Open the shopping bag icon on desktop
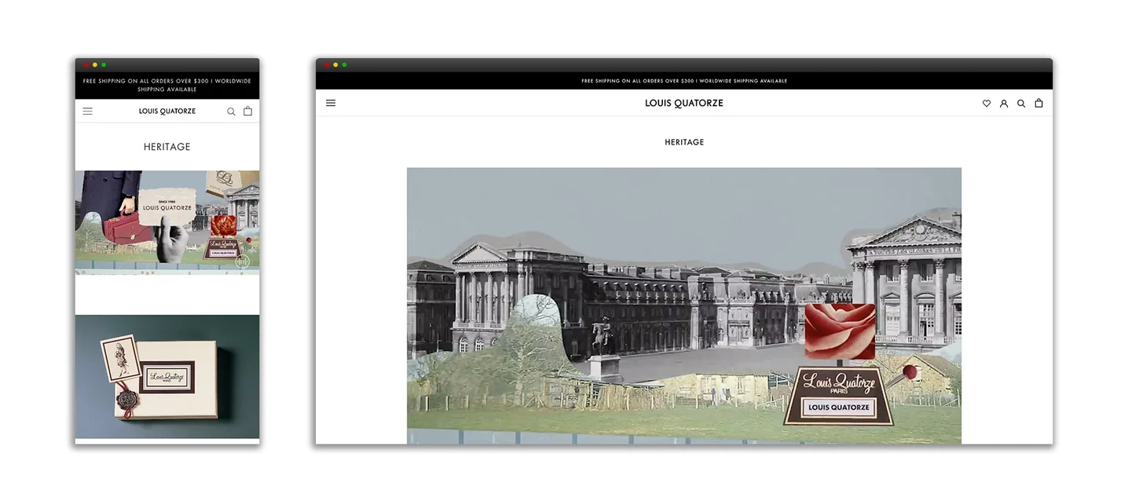The image size is (1128, 501). coord(1038,103)
